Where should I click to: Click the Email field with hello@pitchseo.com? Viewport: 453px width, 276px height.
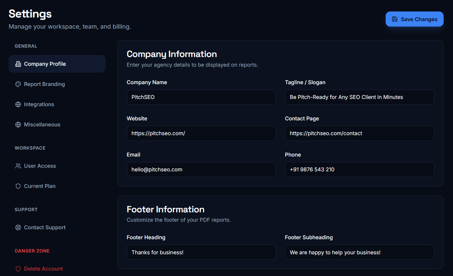pos(201,170)
